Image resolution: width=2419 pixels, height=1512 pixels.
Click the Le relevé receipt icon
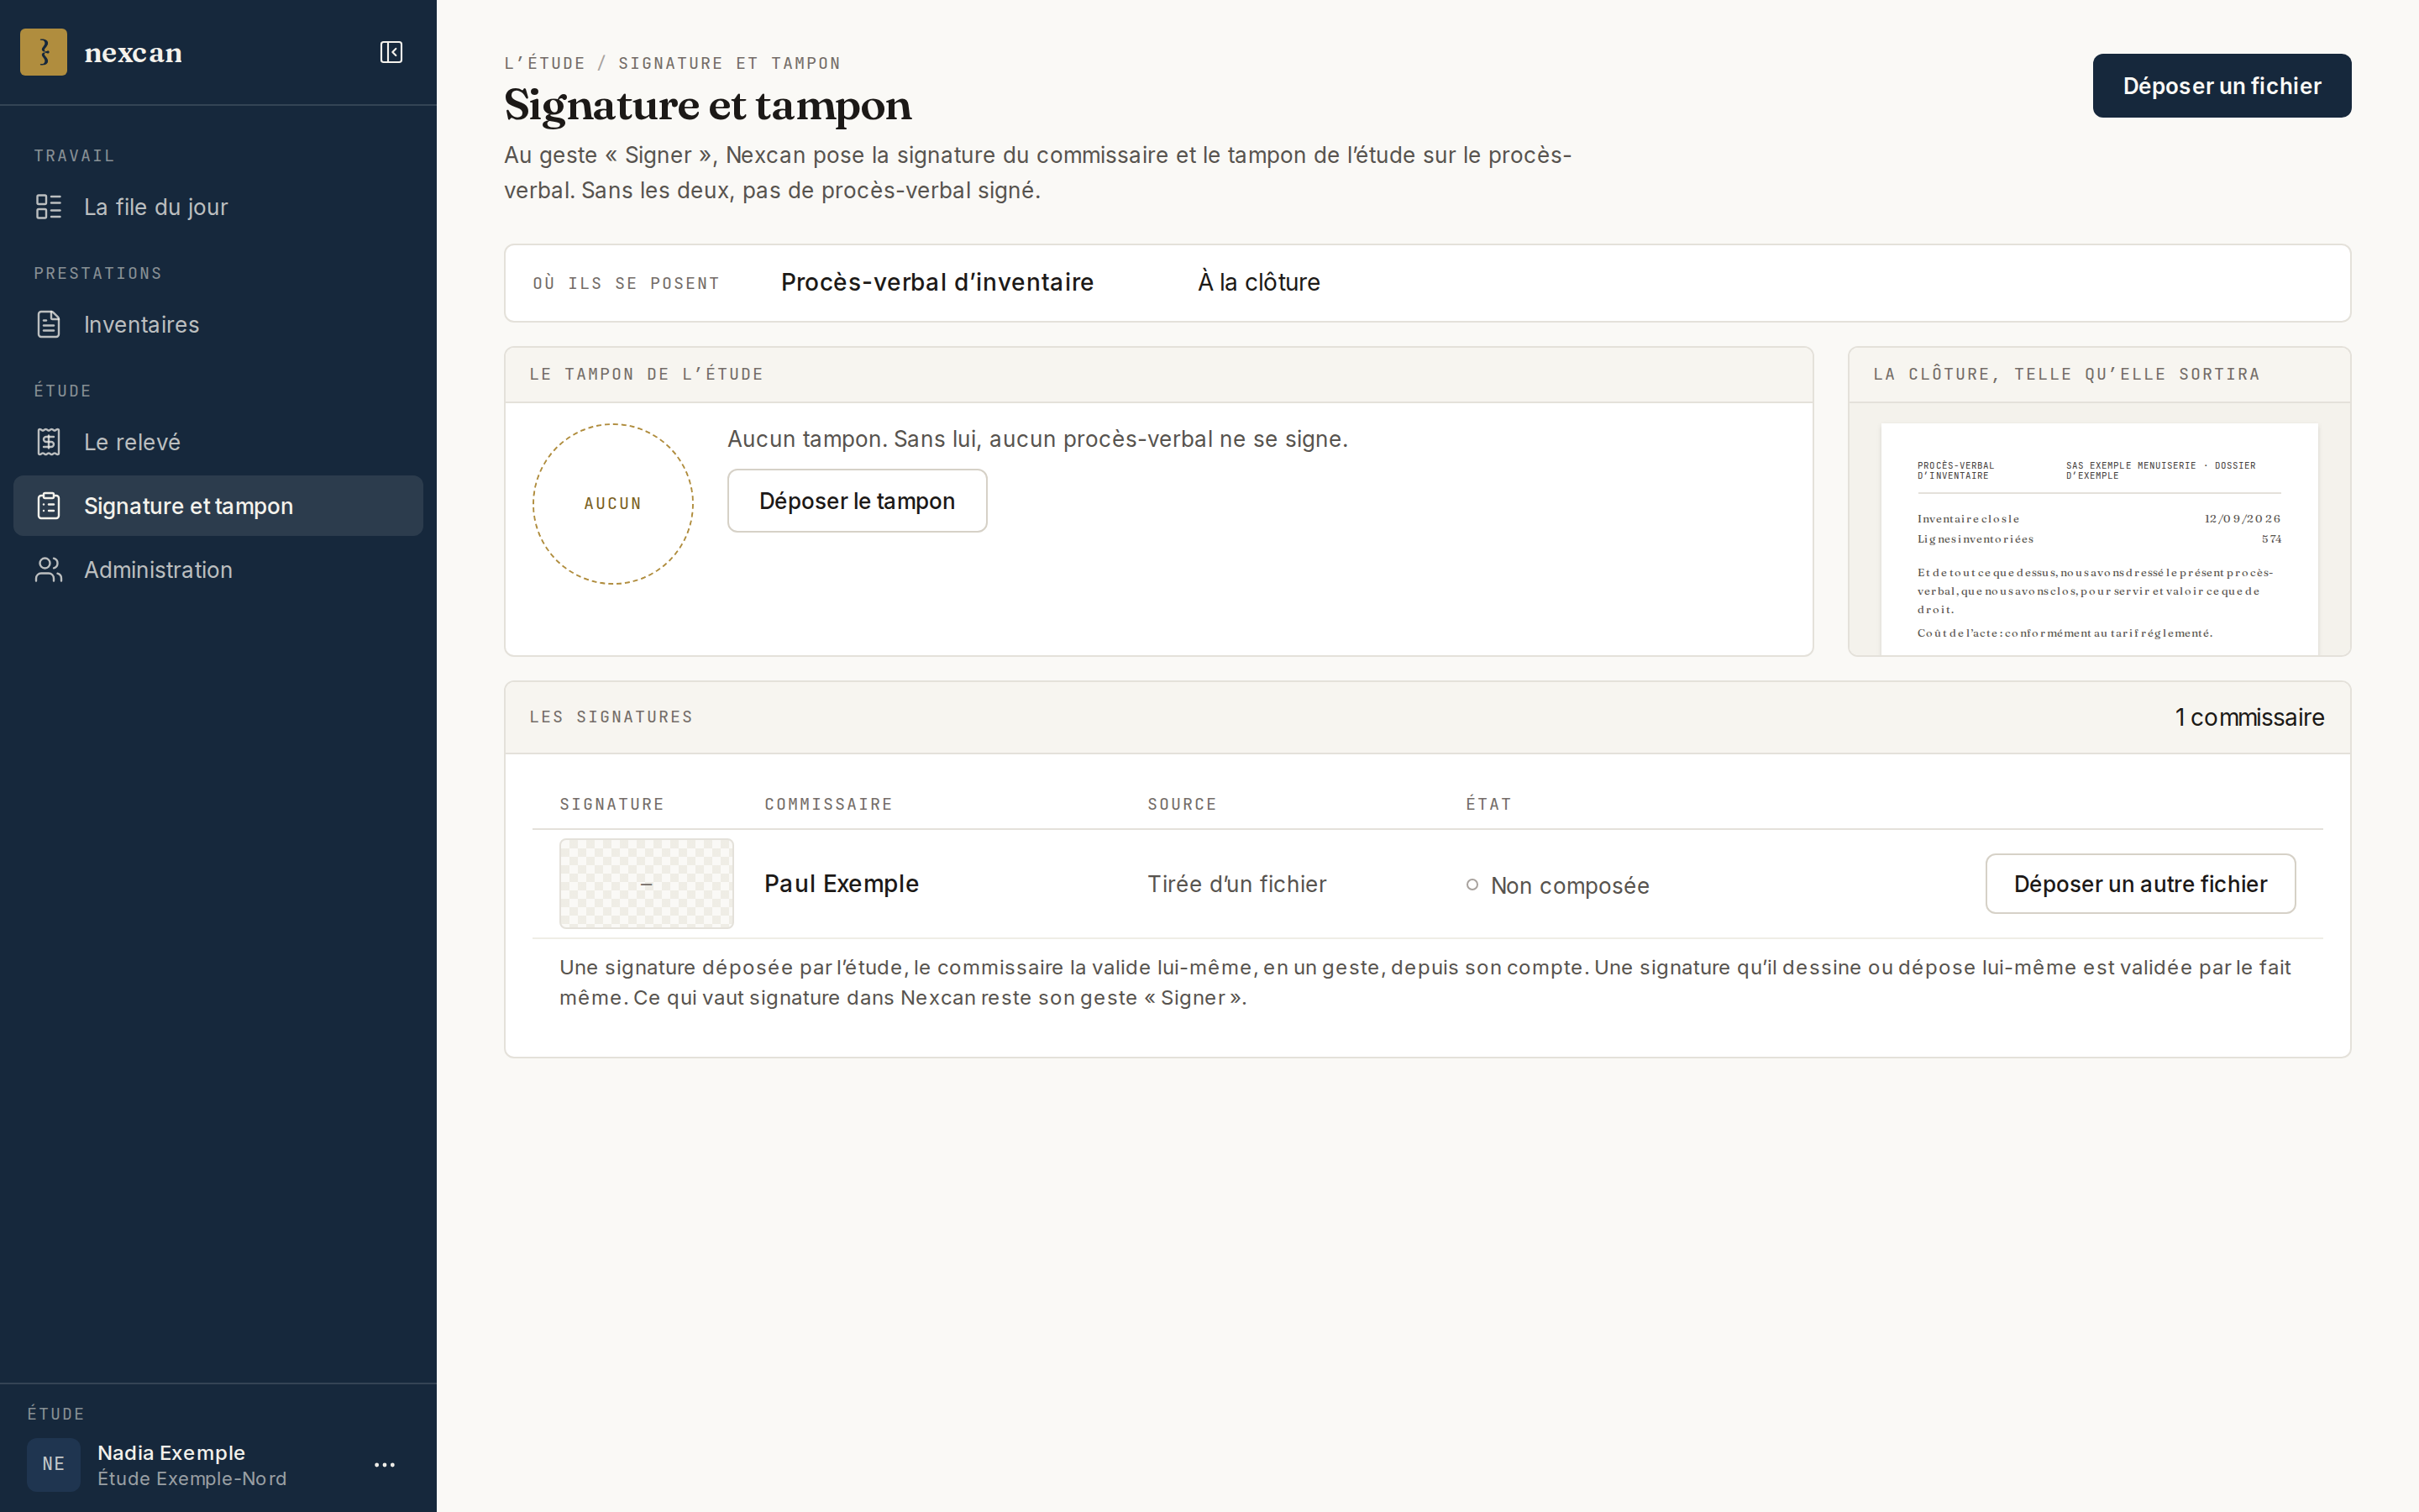(x=49, y=442)
